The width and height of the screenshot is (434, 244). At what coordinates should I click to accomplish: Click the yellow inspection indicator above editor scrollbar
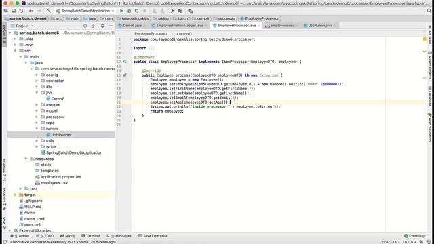(425, 39)
